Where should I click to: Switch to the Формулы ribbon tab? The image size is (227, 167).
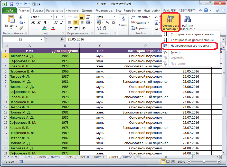[72, 11]
